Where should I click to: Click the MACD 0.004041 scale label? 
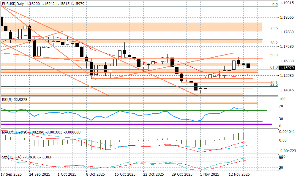coord(287,132)
